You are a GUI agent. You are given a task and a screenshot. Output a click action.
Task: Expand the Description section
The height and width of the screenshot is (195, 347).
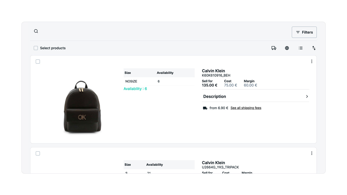click(214, 96)
